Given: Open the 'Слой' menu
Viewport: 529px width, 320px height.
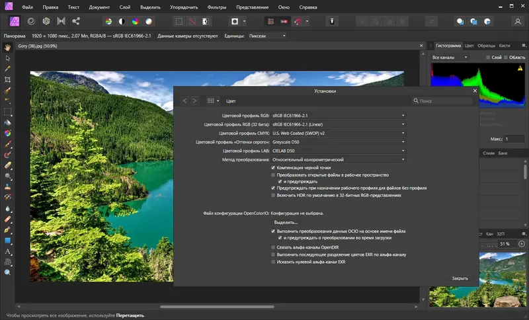Looking at the screenshot, I should point(125,7).
